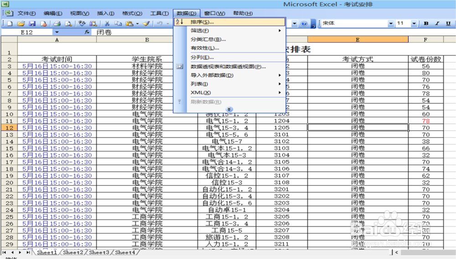Paste with clipboard icon

130,24
